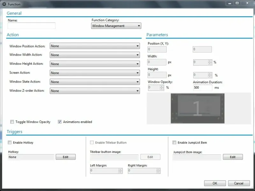Click the Animation Duration field showing 500
Viewport: 255px width, 191px height.
[203, 88]
